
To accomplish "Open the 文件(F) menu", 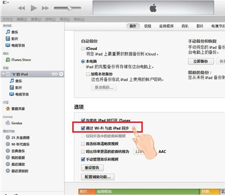I will click(x=8, y=19).
